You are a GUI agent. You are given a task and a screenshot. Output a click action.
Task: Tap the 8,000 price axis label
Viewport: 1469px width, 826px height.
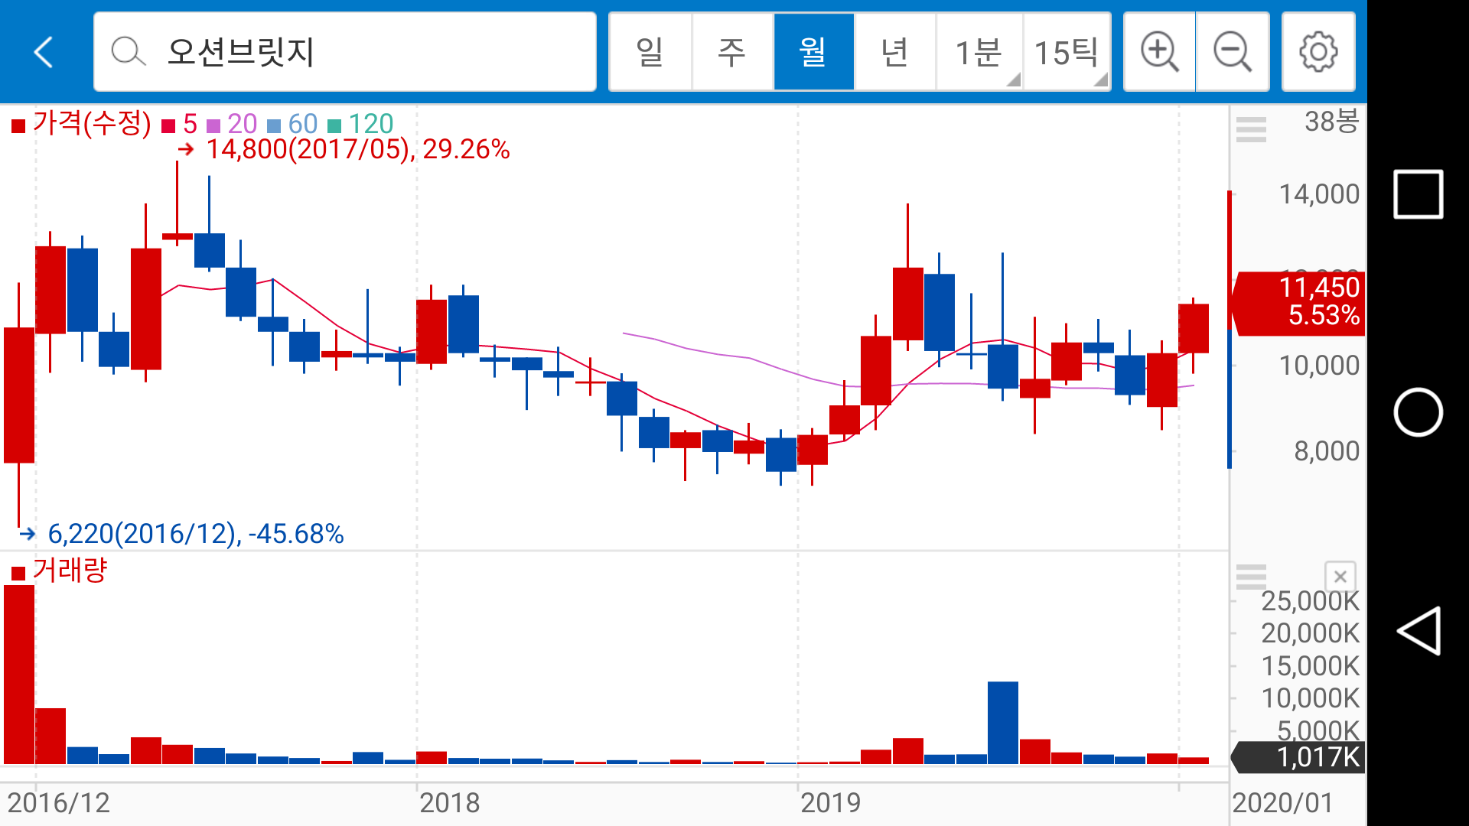pos(1327,451)
